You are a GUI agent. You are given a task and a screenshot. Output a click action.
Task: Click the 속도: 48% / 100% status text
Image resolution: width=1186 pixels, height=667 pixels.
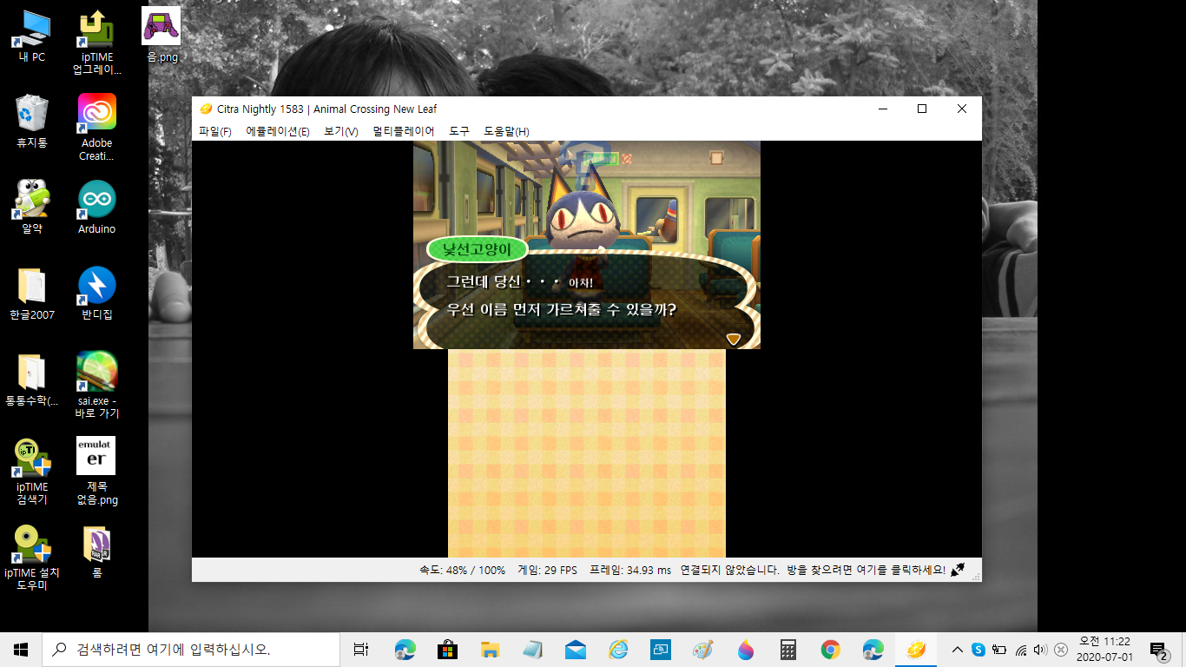pyautogui.click(x=462, y=571)
